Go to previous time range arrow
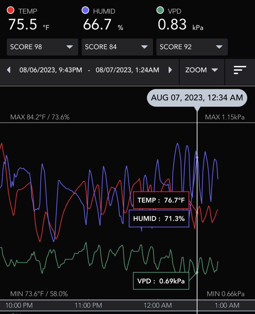 [9, 70]
